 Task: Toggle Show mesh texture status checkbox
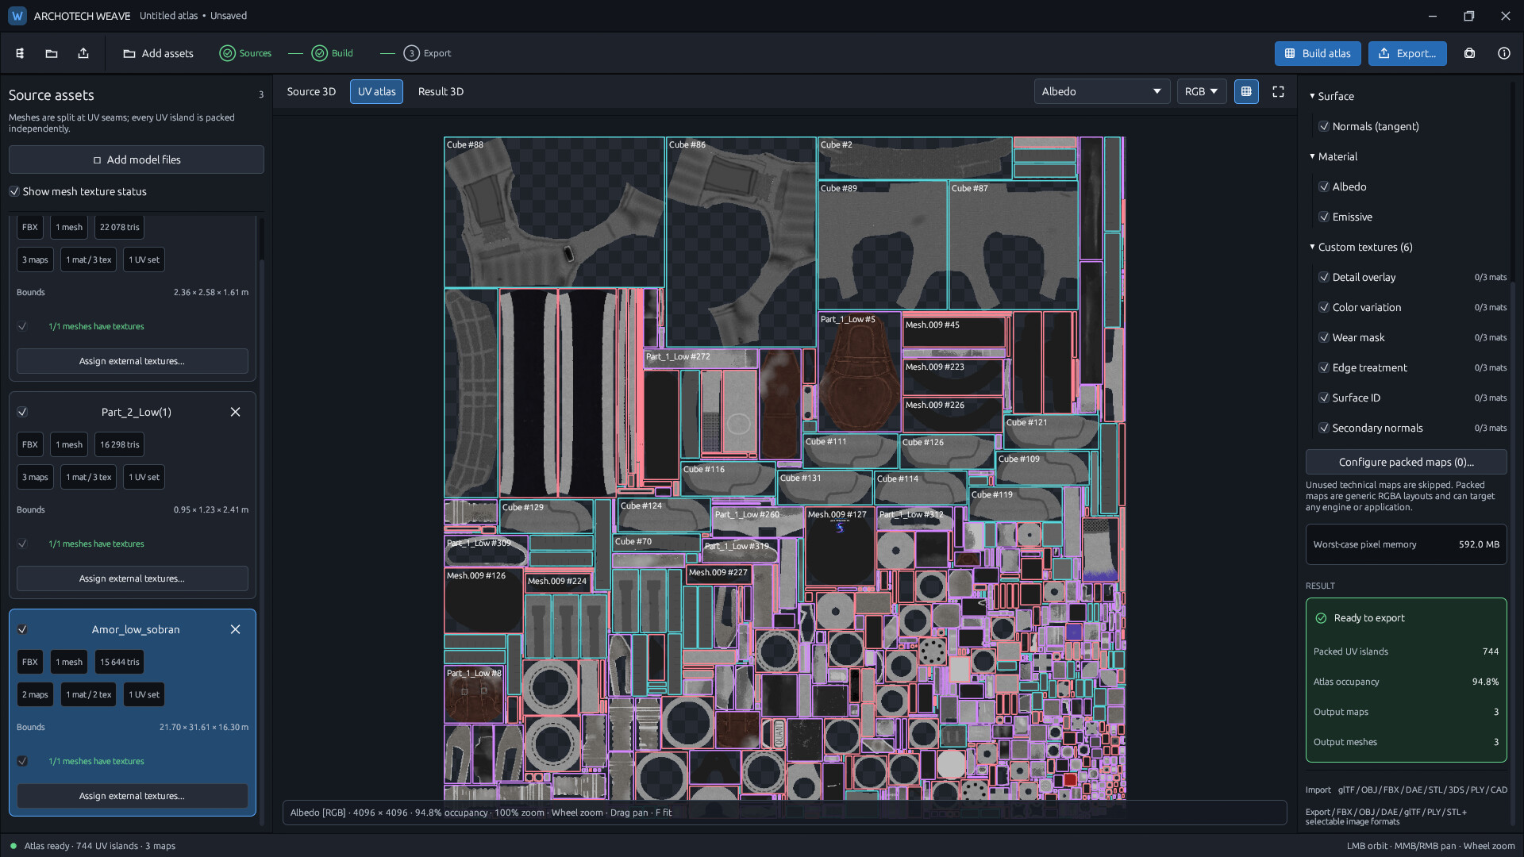point(14,191)
